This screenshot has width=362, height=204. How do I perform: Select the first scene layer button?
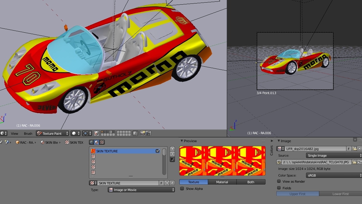coord(102,132)
